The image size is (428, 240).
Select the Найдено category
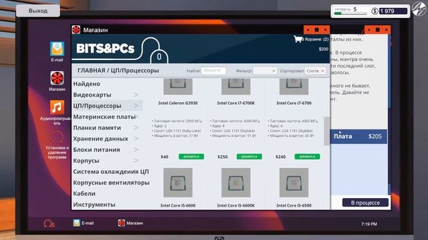[86, 84]
